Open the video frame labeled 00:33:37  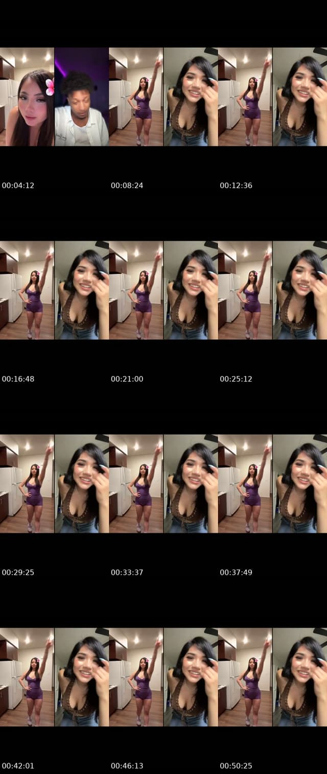[163, 484]
